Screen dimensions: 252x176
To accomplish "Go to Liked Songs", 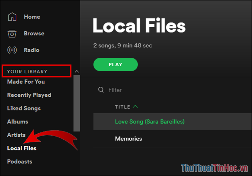I will tap(24, 108).
